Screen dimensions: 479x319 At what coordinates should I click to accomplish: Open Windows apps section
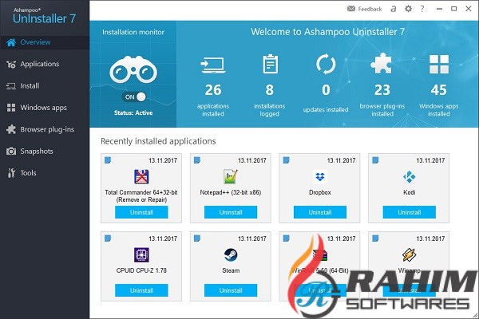tap(45, 108)
